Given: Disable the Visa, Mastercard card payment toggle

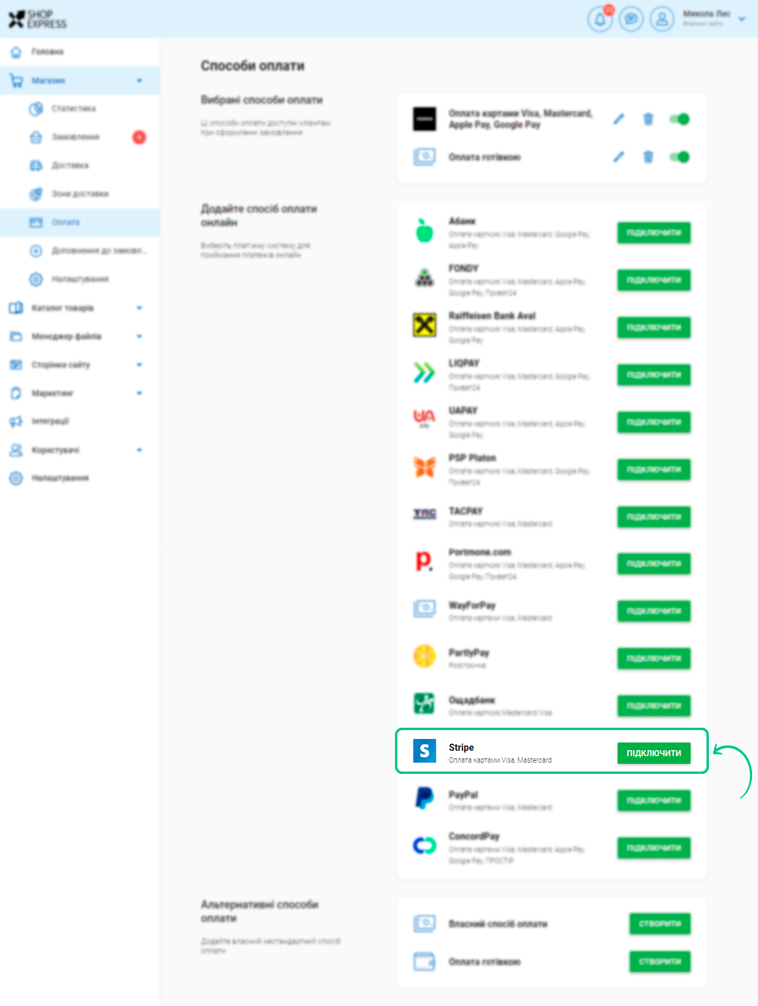Looking at the screenshot, I should pyautogui.click(x=679, y=119).
